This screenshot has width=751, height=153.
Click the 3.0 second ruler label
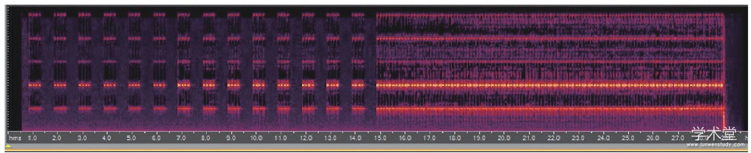[x=82, y=138]
